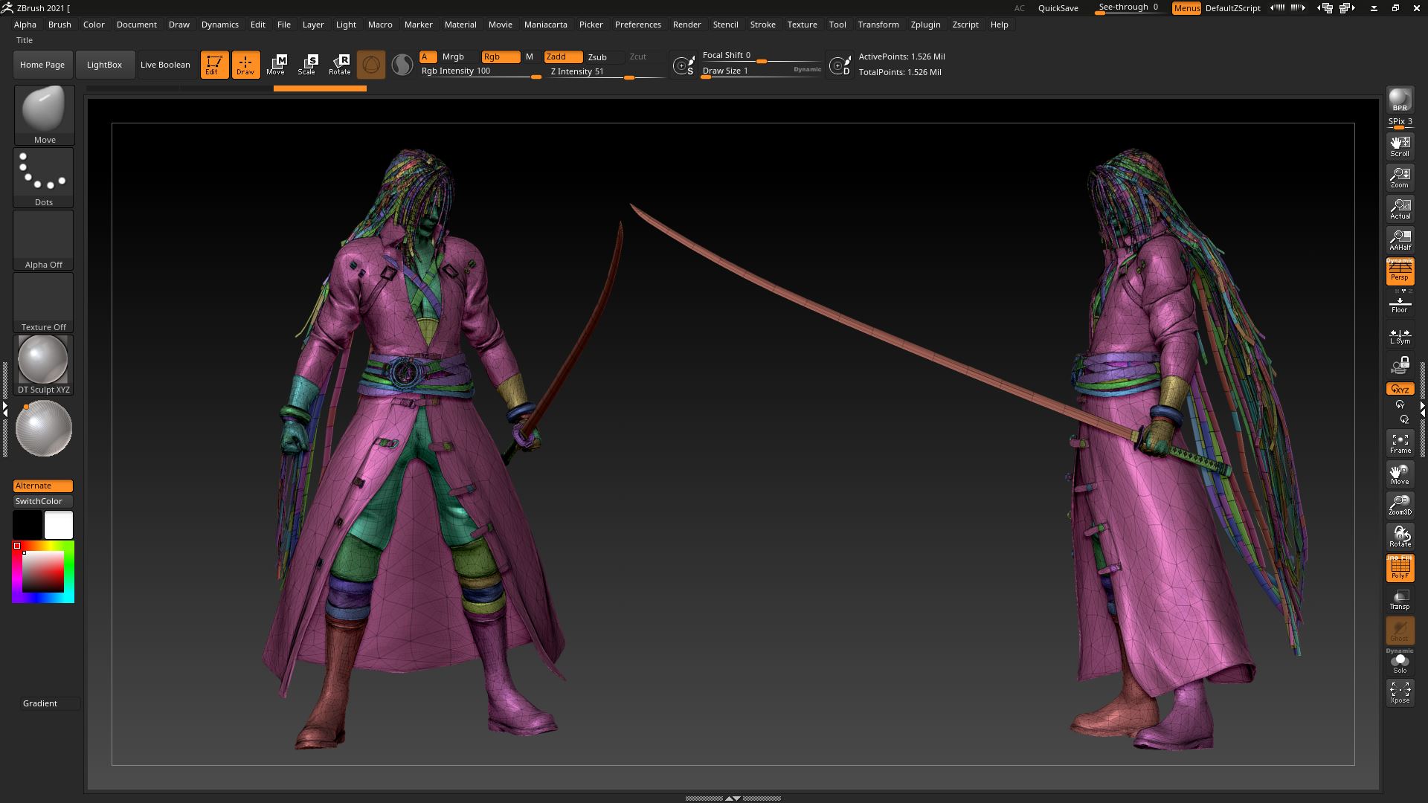Click Live Boolean button
Image resolution: width=1428 pixels, height=803 pixels.
(165, 65)
